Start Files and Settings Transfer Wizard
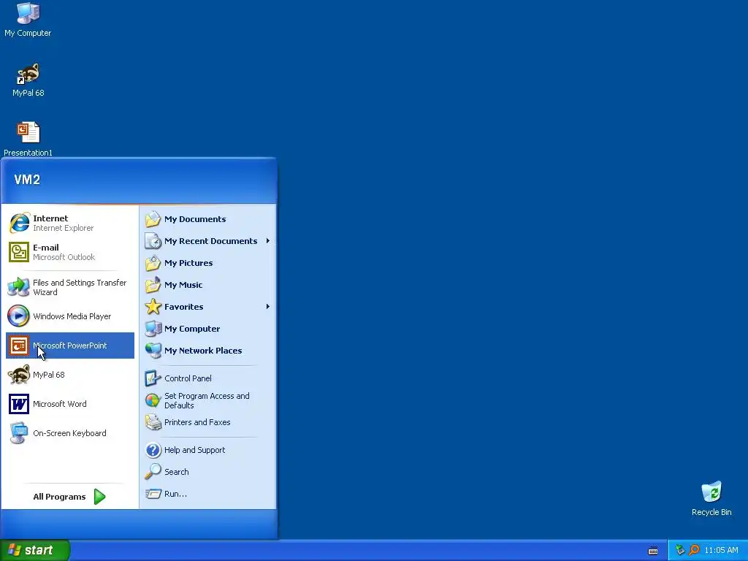 (70, 287)
